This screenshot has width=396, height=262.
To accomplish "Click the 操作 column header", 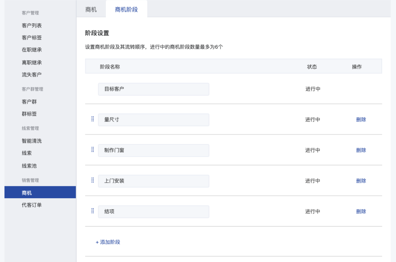I will tap(357, 67).
